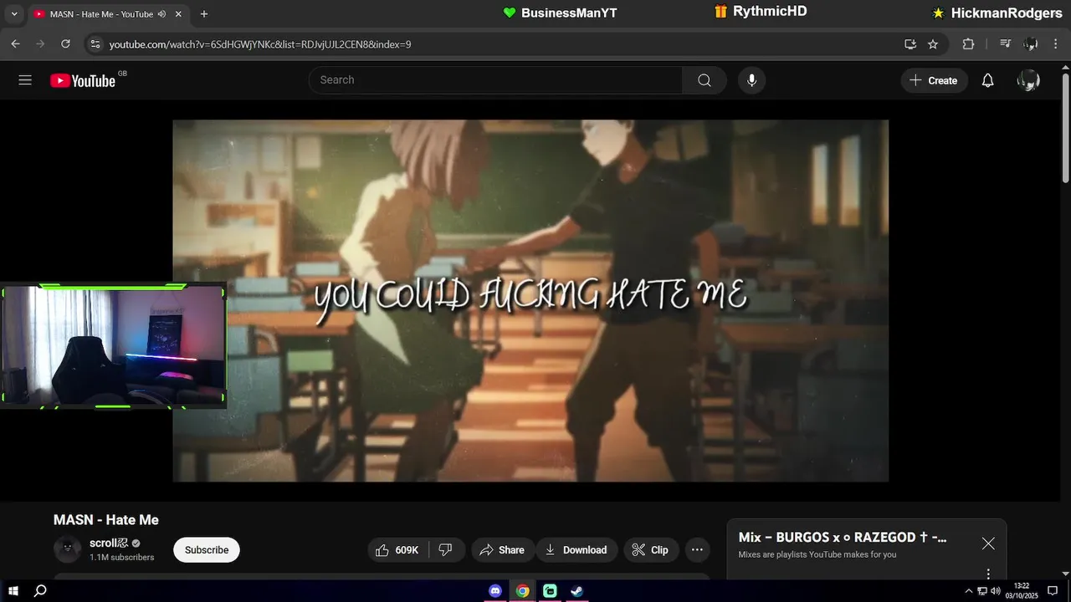Bookmark this tab with star icon
This screenshot has width=1071, height=602.
point(933,43)
